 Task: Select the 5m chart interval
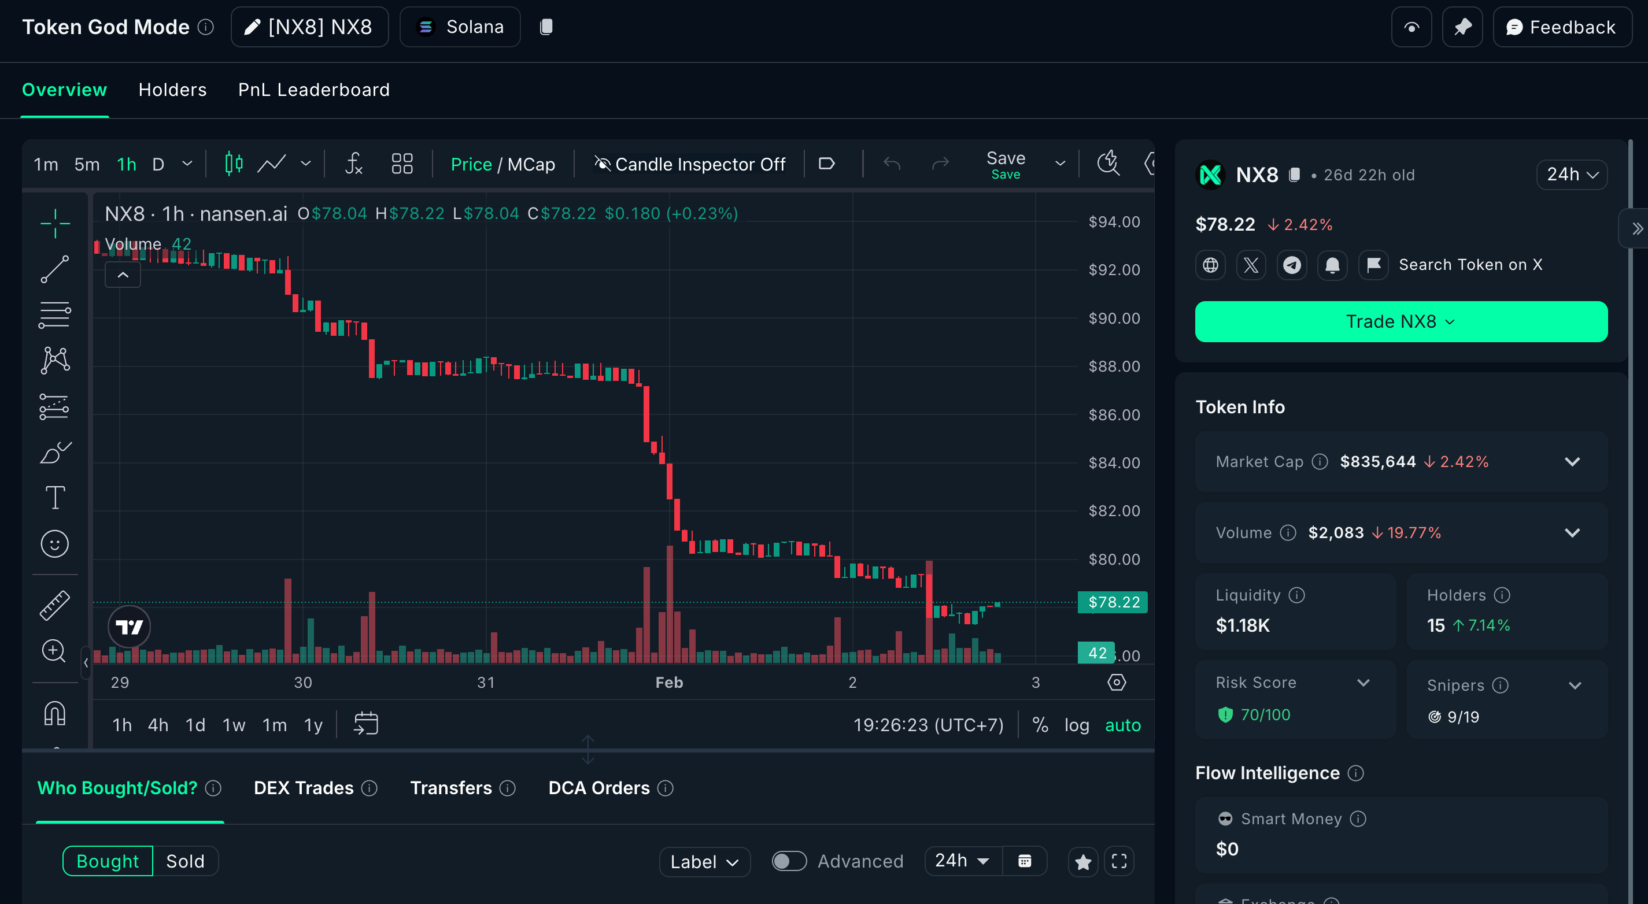tap(87, 164)
